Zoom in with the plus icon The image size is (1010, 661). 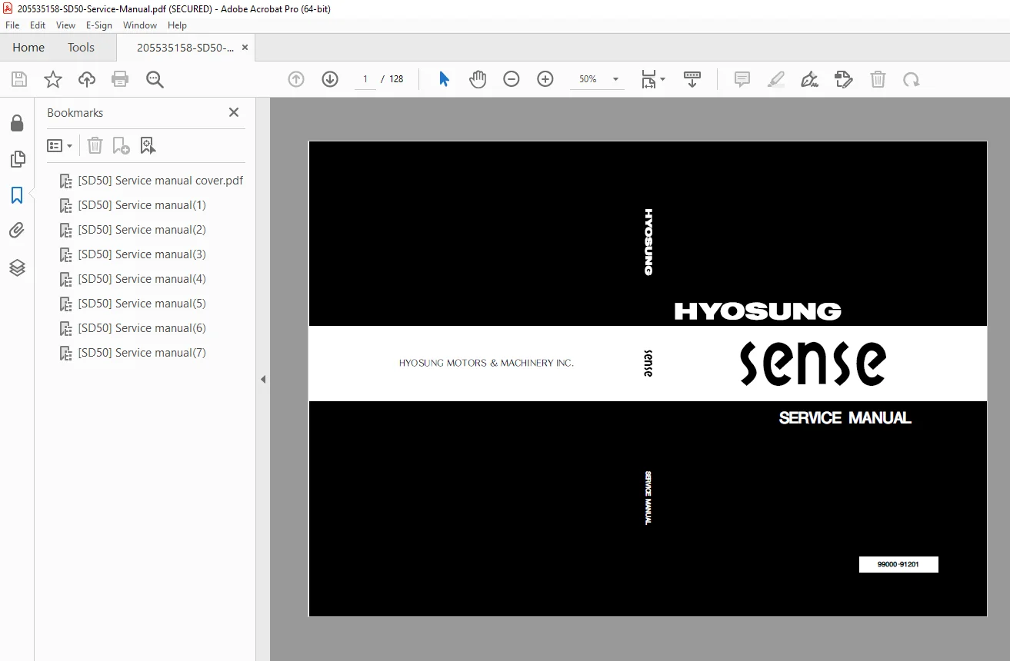(545, 79)
